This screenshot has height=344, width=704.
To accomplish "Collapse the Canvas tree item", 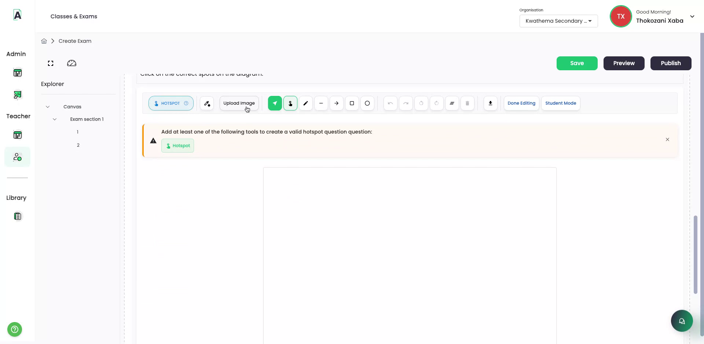I will pyautogui.click(x=48, y=106).
